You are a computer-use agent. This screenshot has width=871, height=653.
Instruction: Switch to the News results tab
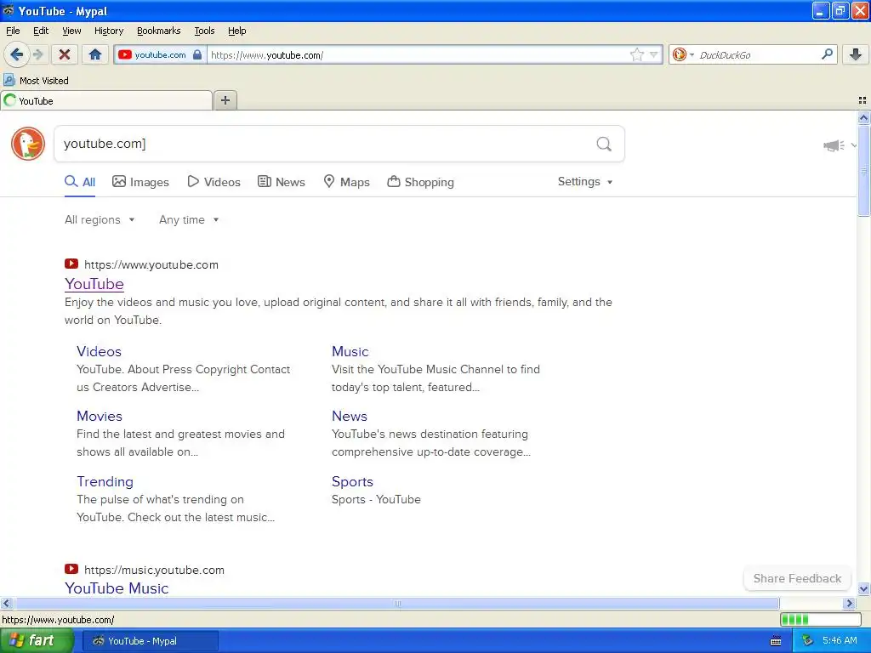281,182
